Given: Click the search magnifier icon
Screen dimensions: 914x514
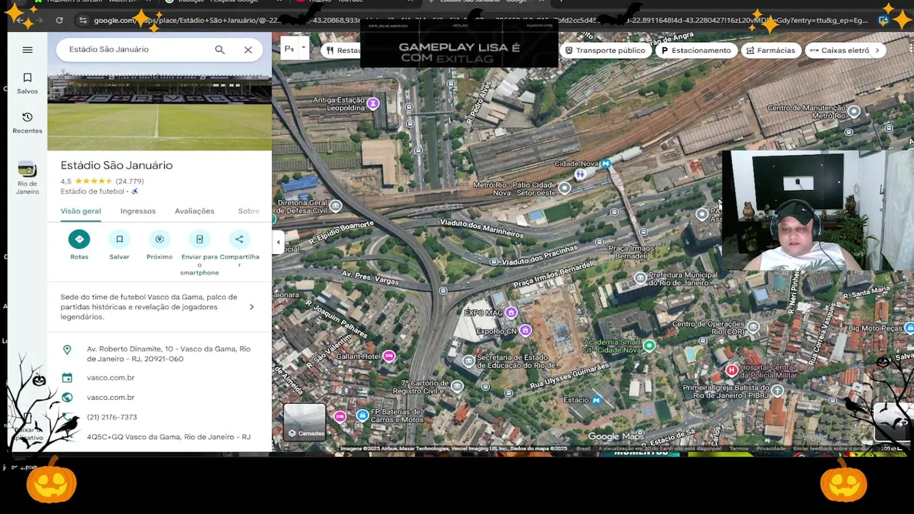Looking at the screenshot, I should tap(220, 49).
